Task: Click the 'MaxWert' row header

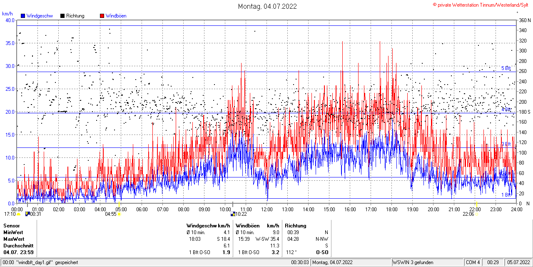Action: click(x=14, y=239)
